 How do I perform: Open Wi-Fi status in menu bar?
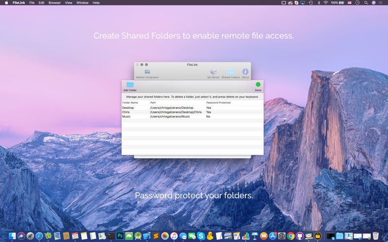326,3
